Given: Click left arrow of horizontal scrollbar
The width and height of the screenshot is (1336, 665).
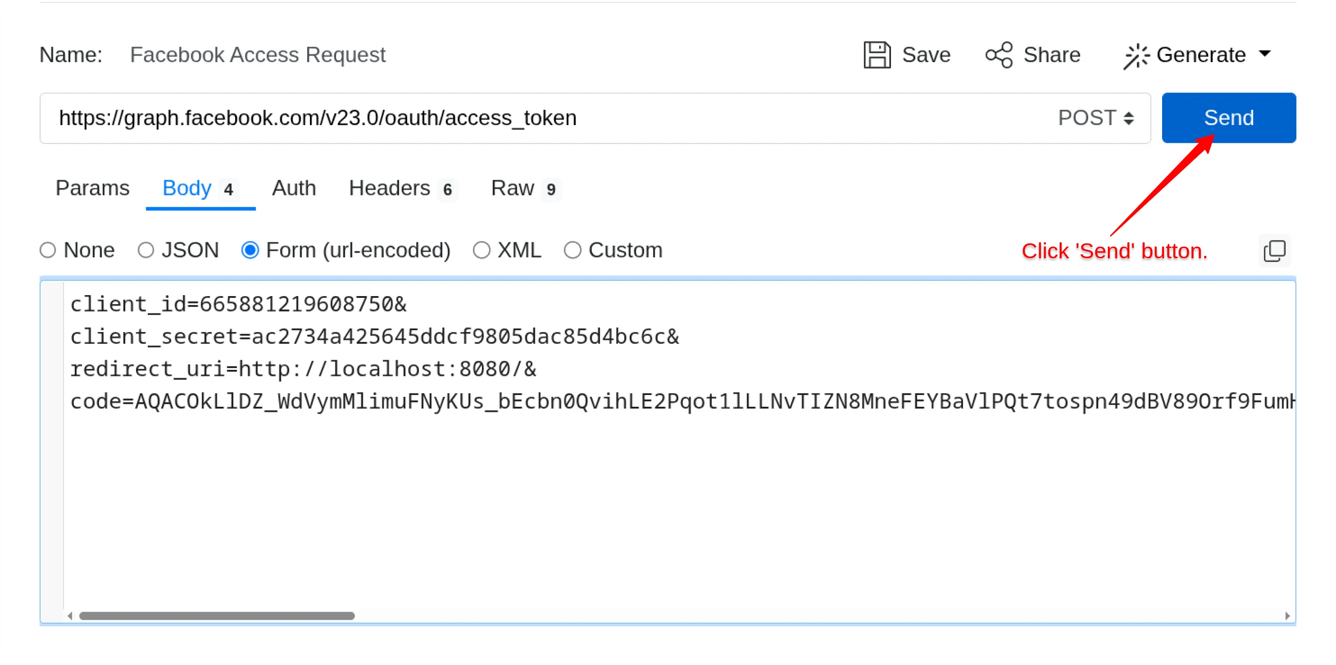Looking at the screenshot, I should pos(70,616).
